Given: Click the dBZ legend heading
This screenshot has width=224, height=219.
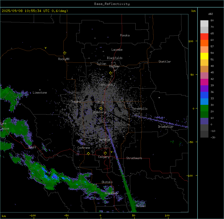Looking at the screenshot, I should click(x=210, y=14).
